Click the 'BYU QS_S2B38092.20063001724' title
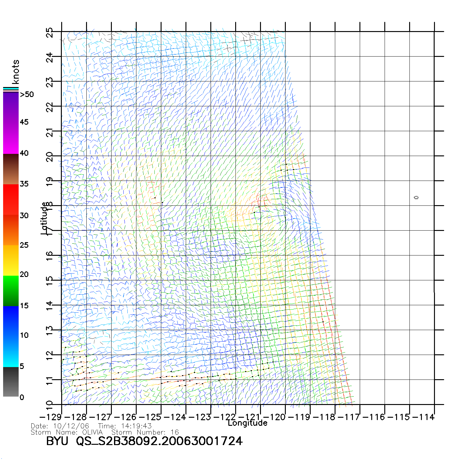The height and width of the screenshot is (460, 466). [144, 441]
